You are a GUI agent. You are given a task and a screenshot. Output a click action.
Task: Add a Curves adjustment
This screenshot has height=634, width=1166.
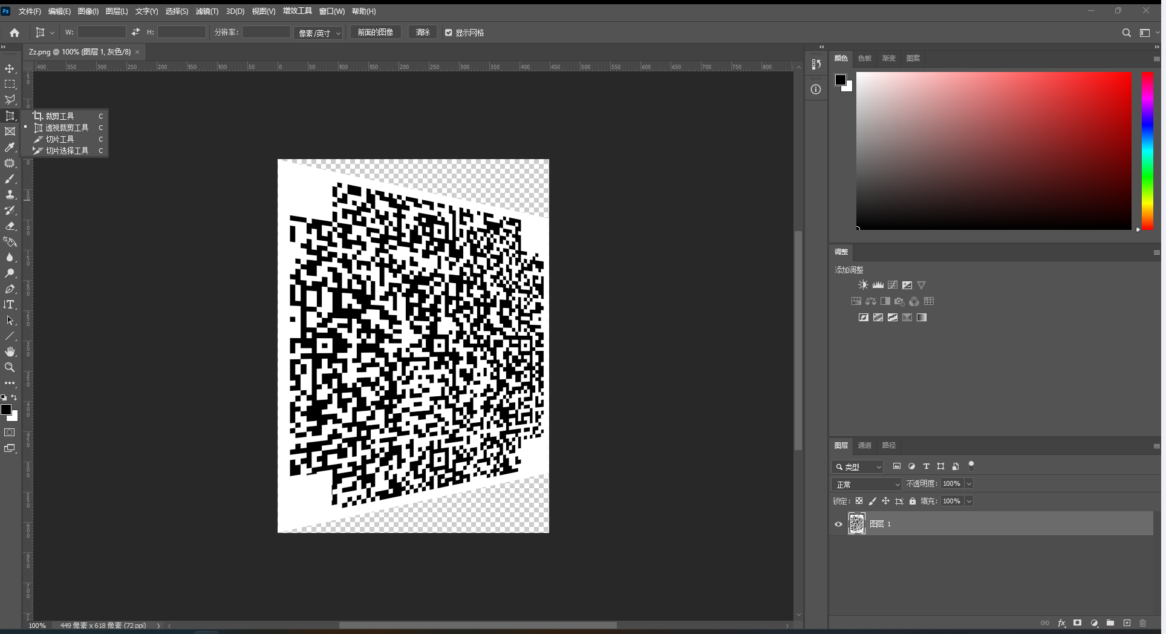coord(893,285)
